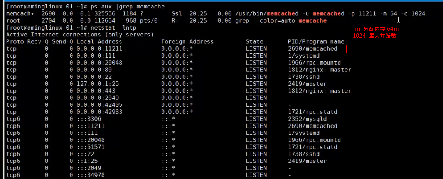
Task: Select tcp6 address :::3306
Action: point(89,119)
